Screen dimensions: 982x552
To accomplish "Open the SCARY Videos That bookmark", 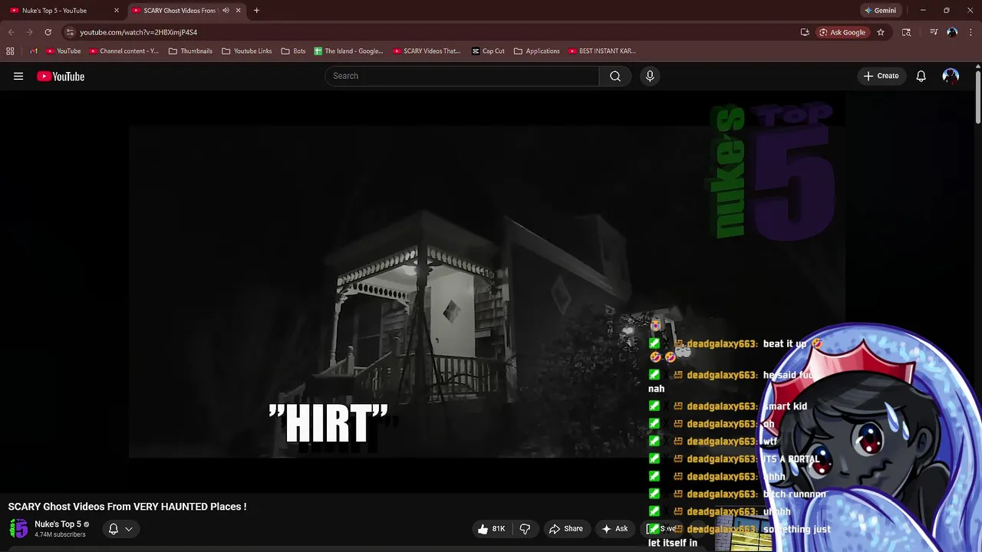I will (x=427, y=51).
